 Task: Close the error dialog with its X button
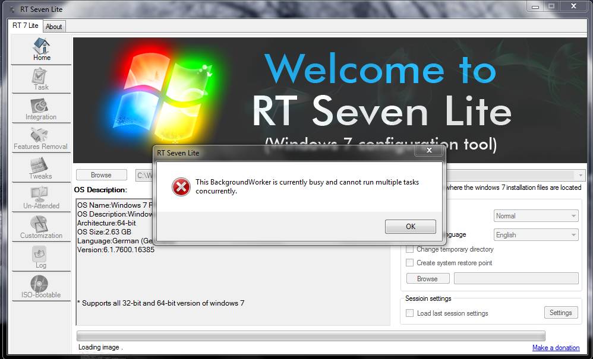[x=429, y=150]
